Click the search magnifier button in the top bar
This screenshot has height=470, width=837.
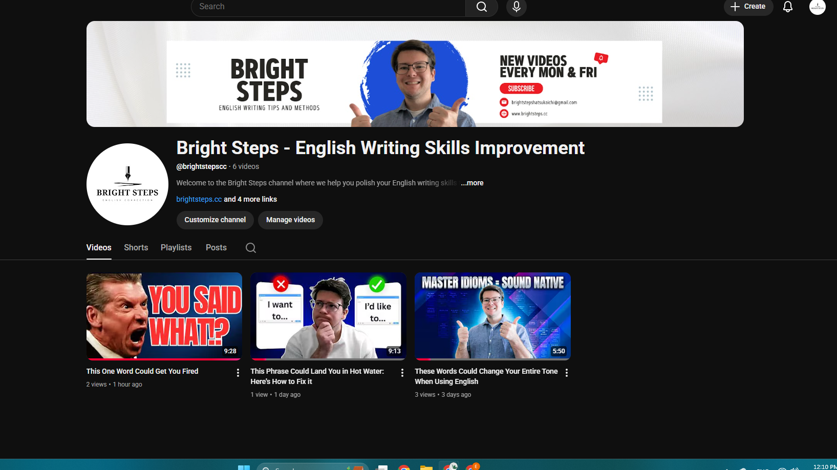pos(481,7)
